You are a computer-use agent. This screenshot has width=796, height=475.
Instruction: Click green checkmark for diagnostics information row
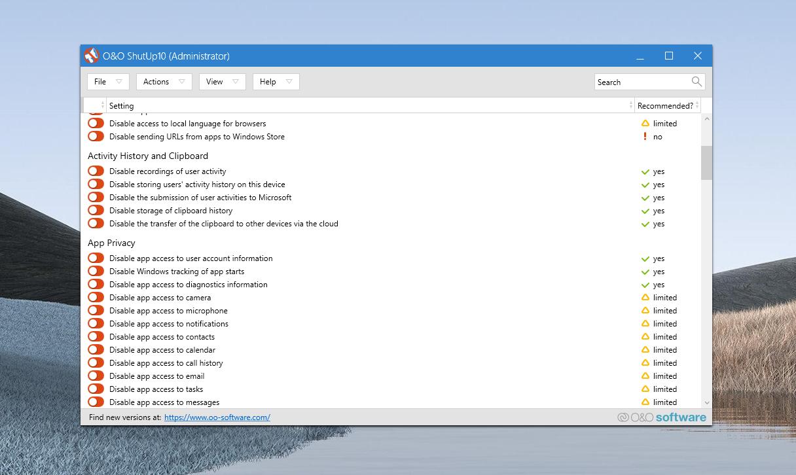[x=645, y=285]
